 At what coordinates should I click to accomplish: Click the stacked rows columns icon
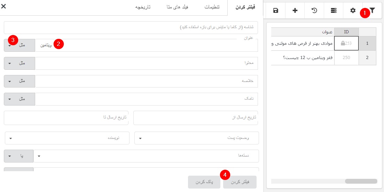[x=334, y=10]
